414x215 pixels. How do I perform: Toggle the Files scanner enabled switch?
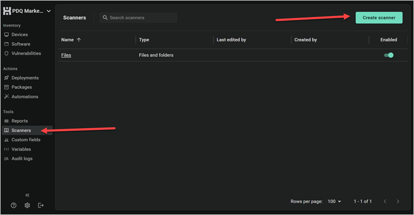point(389,55)
